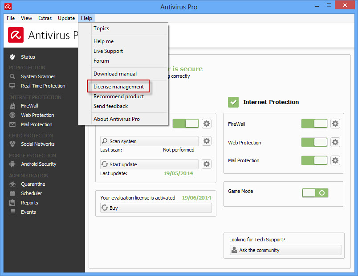Click the Avira logo in the header
Viewport: 358px width, 276px height.
[16, 35]
